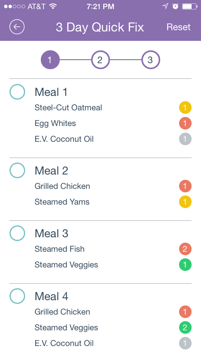The image size is (201, 357).
Task: Select the day 1 step circle
Action: point(50,60)
